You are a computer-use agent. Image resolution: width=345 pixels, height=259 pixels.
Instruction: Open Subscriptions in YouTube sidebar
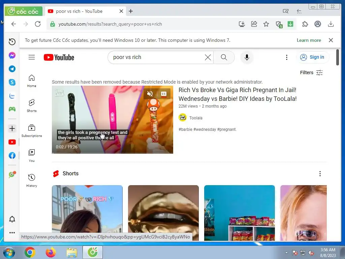click(x=32, y=131)
